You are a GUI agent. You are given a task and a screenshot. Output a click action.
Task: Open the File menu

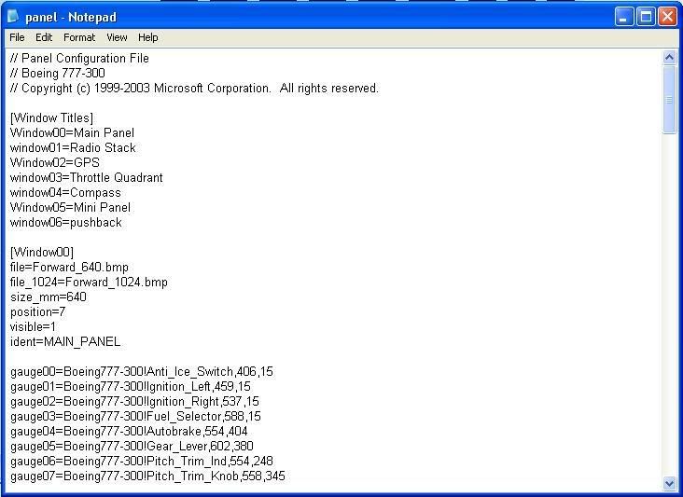(17, 37)
